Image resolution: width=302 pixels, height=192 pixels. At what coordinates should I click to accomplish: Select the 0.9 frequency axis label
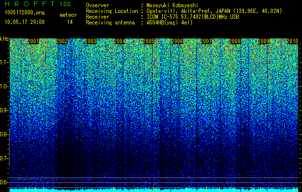[4, 110]
